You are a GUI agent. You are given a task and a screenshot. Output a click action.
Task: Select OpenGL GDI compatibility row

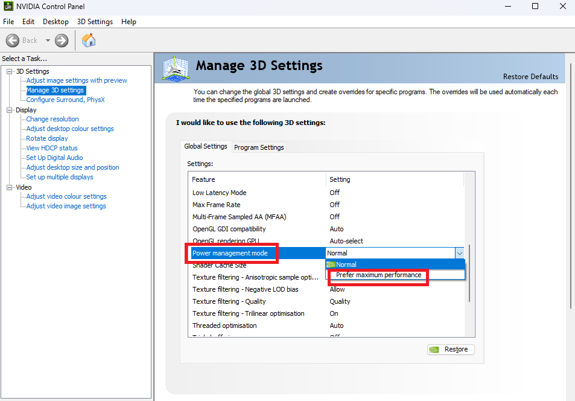click(x=326, y=229)
